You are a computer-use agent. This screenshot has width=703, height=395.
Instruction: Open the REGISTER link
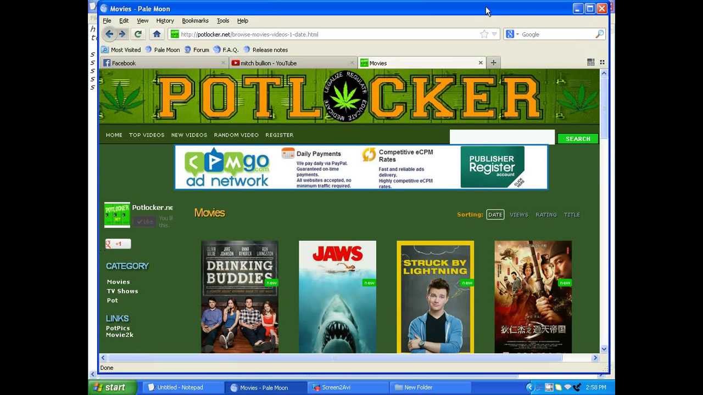(280, 135)
